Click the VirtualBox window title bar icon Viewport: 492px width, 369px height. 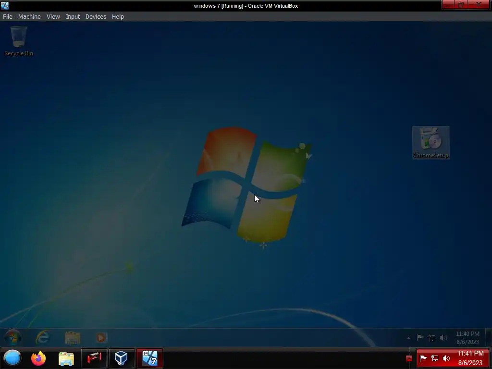[5, 5]
